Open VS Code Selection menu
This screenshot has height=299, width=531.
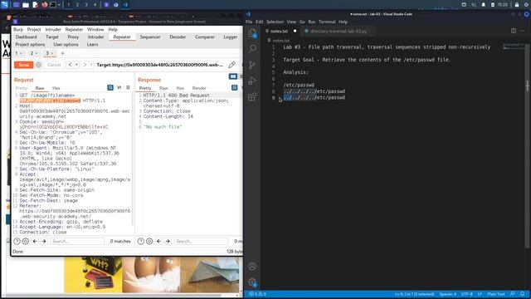coord(275,22)
